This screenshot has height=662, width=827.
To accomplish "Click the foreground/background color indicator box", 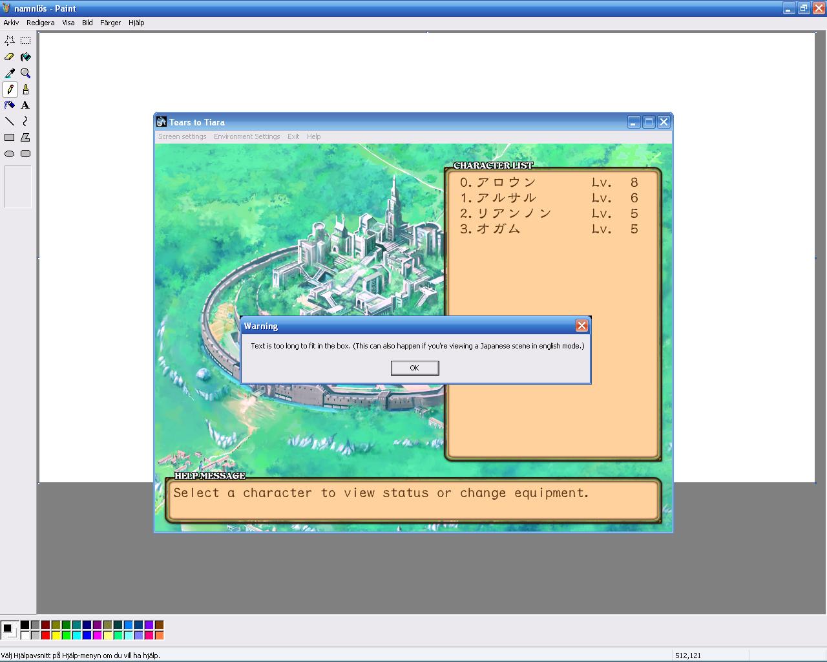I will [x=10, y=630].
